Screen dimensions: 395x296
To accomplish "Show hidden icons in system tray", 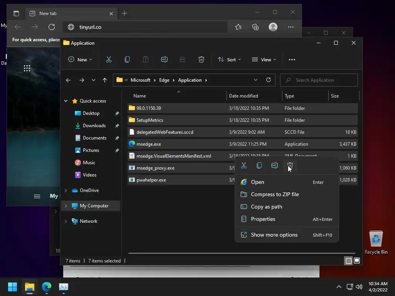I will pos(339,287).
